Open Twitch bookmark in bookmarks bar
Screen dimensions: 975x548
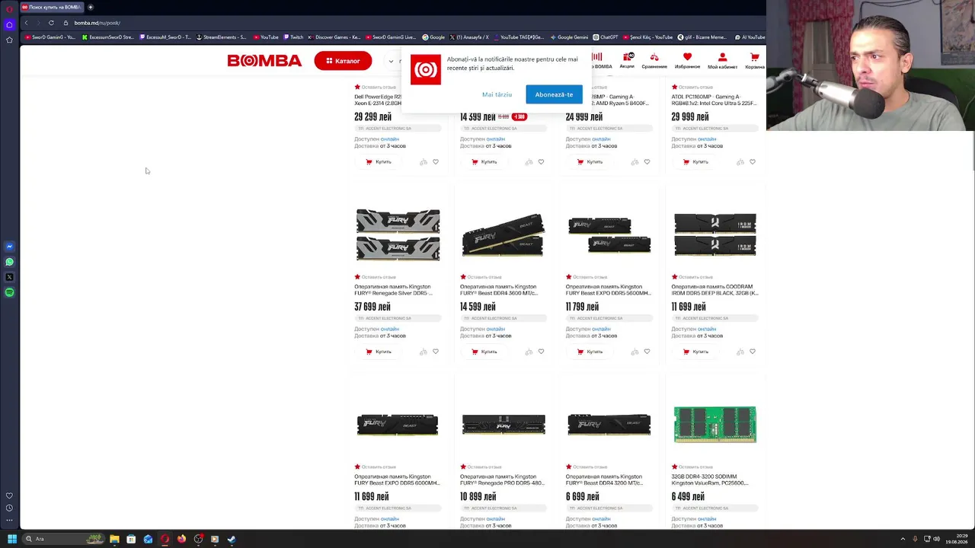pos(293,37)
